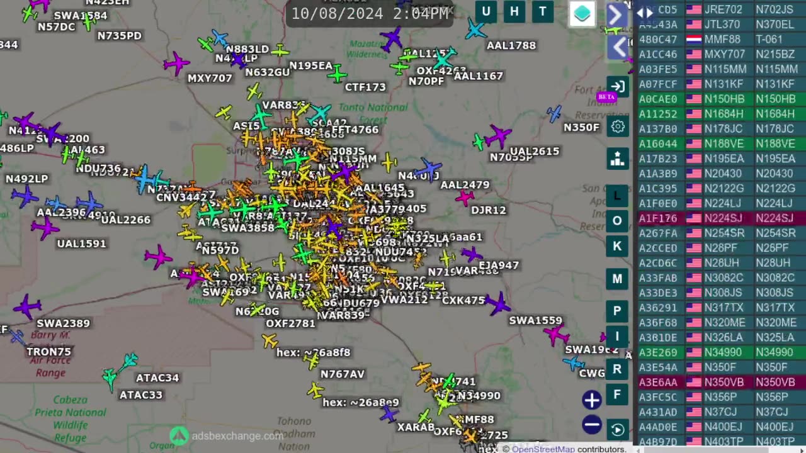Select the cyan ATAC33 jet icon
This screenshot has width=806, height=453.
click(x=110, y=378)
